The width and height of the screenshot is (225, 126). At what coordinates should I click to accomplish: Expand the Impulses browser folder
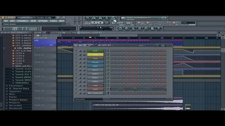[x=15, y=91]
